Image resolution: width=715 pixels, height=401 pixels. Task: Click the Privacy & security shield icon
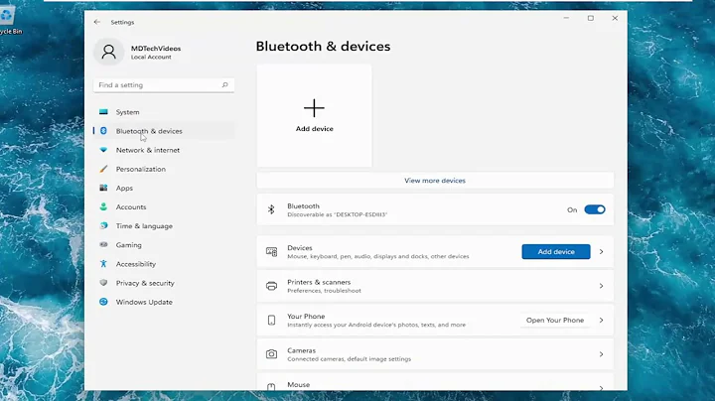[103, 283]
